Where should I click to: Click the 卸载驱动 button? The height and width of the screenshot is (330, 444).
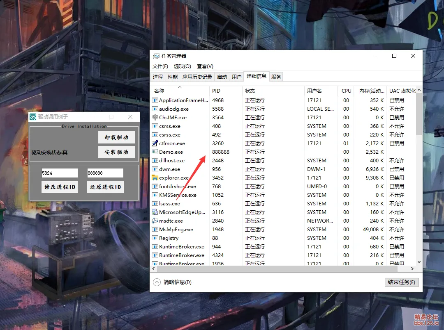coord(116,138)
